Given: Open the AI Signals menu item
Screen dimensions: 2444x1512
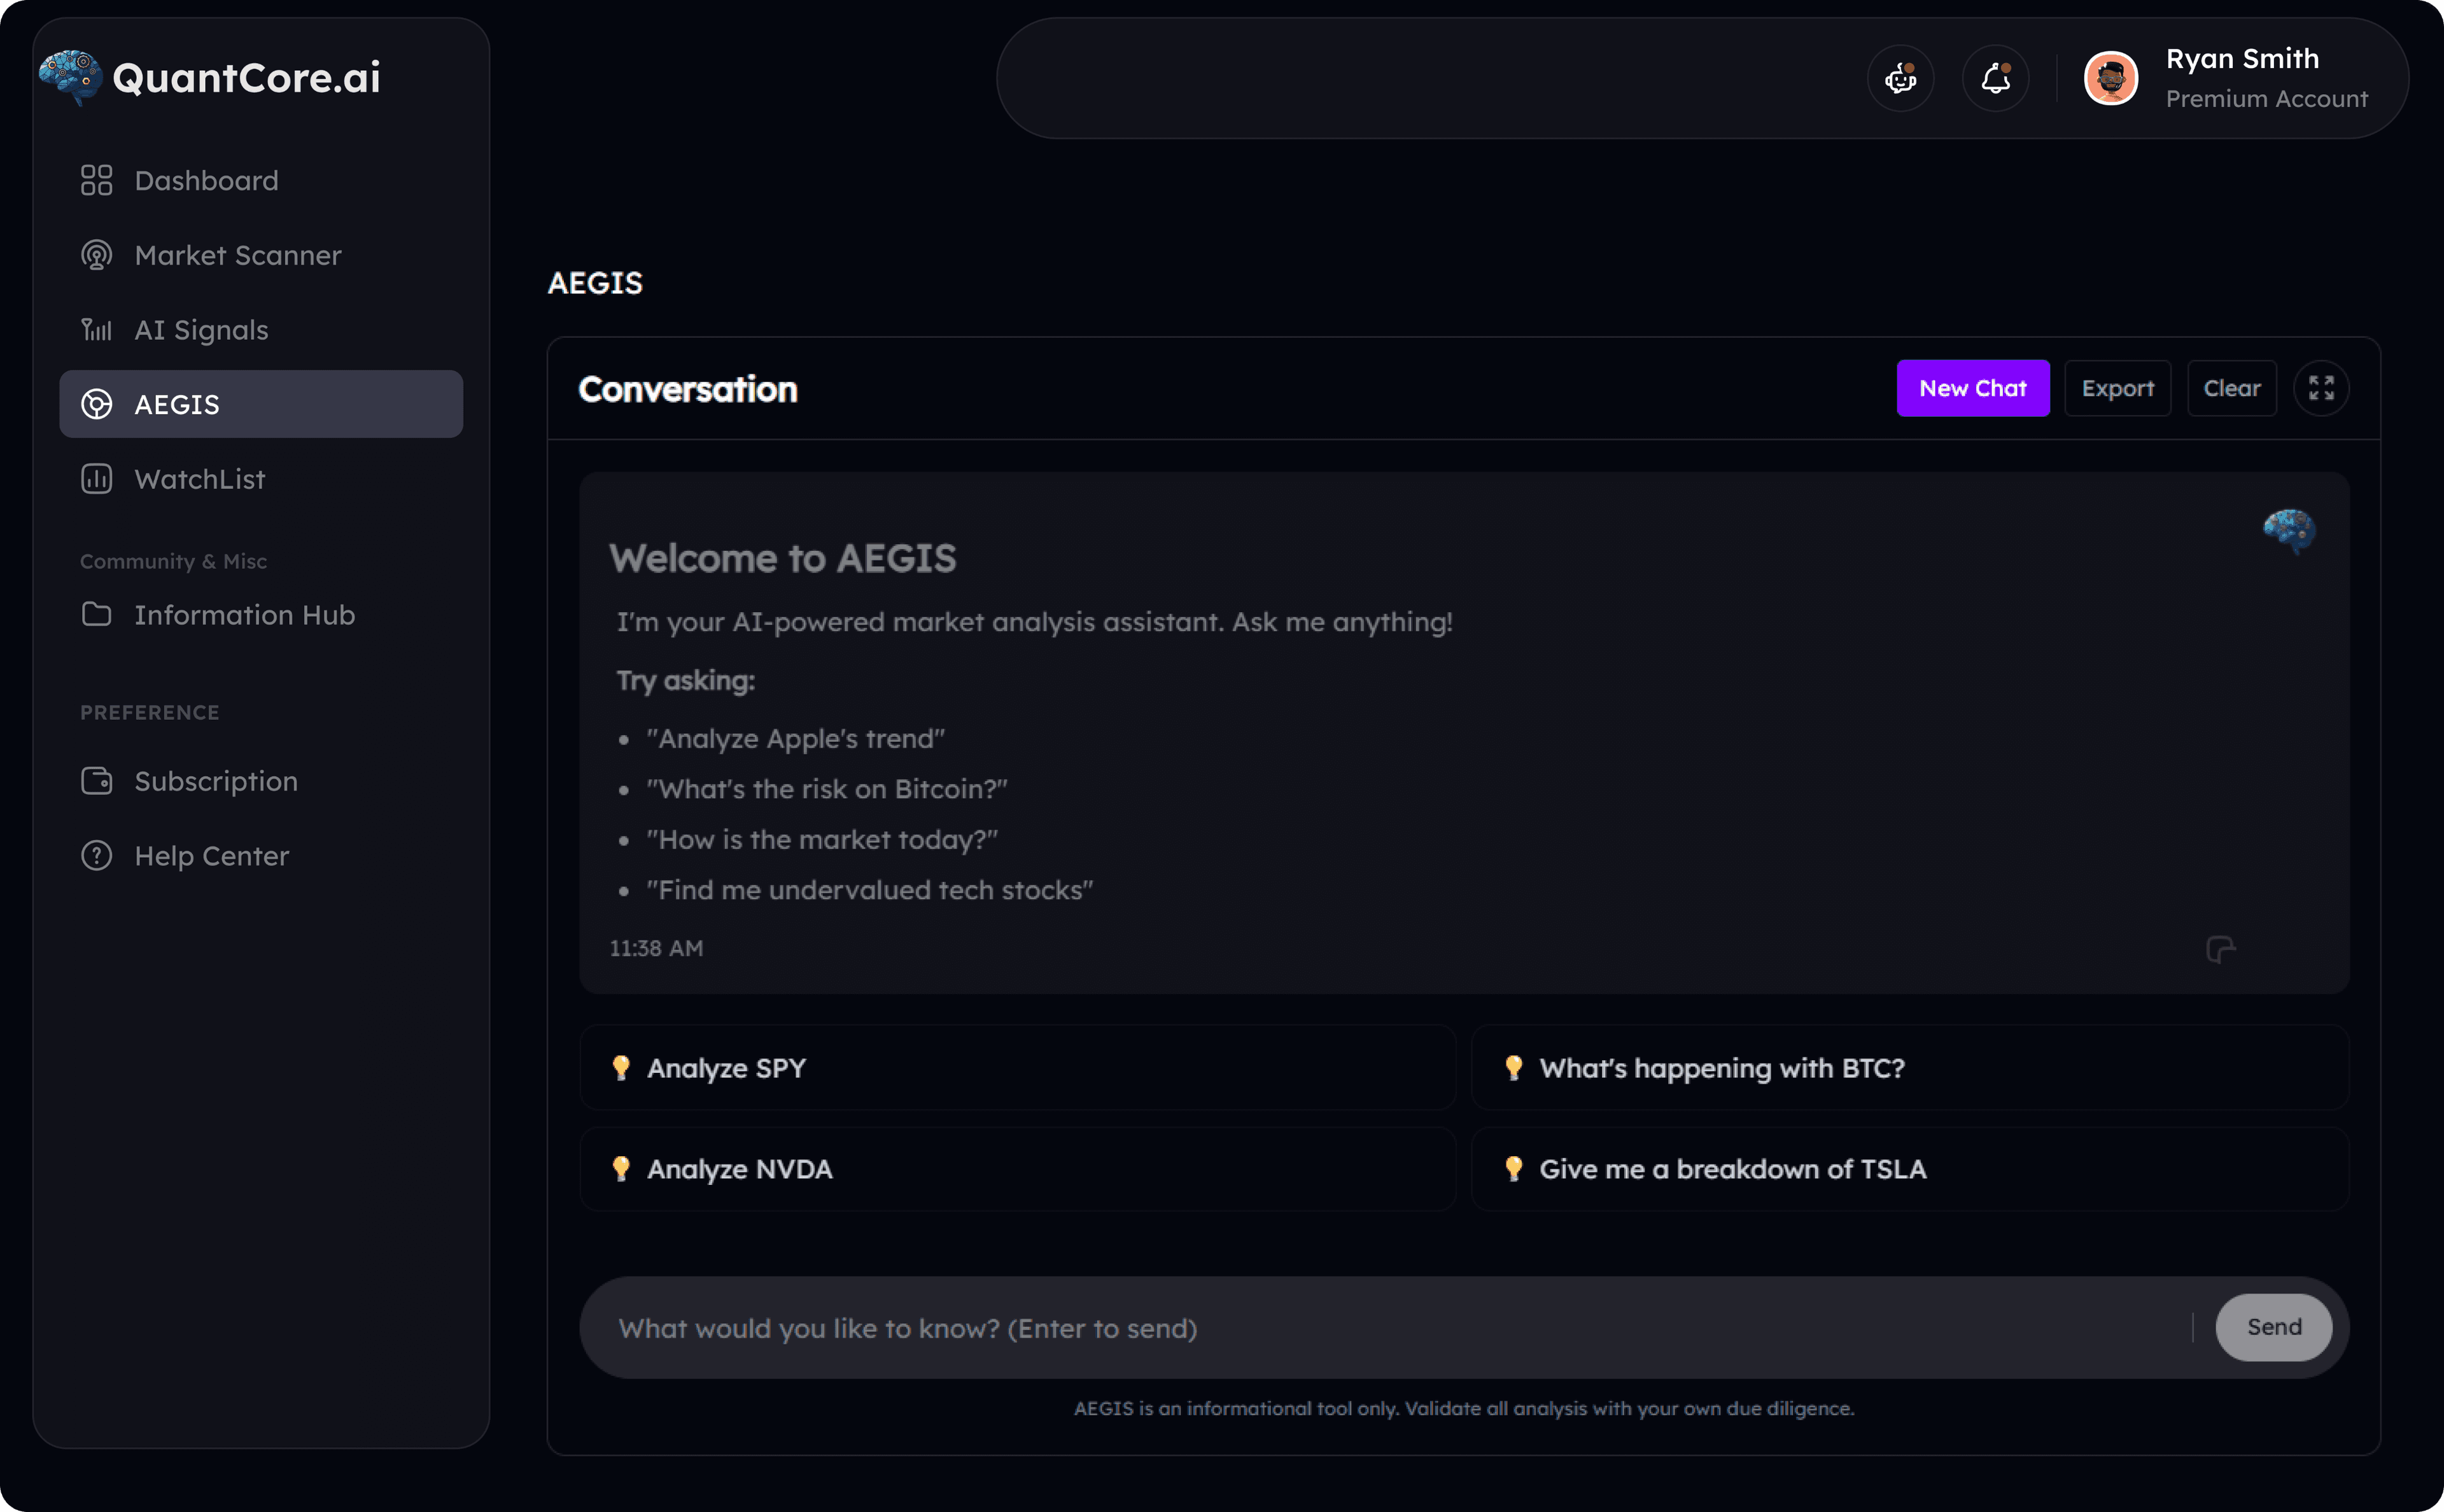Looking at the screenshot, I should pos(200,330).
